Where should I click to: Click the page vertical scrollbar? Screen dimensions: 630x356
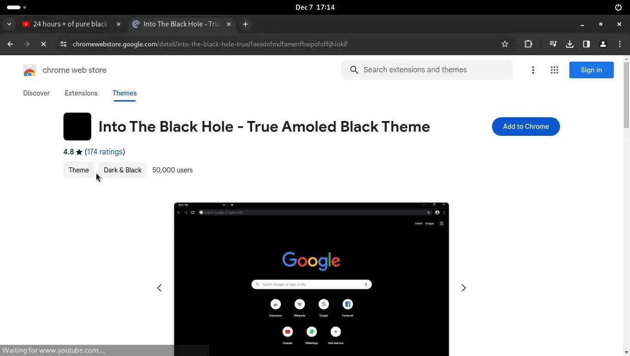[x=626, y=95]
